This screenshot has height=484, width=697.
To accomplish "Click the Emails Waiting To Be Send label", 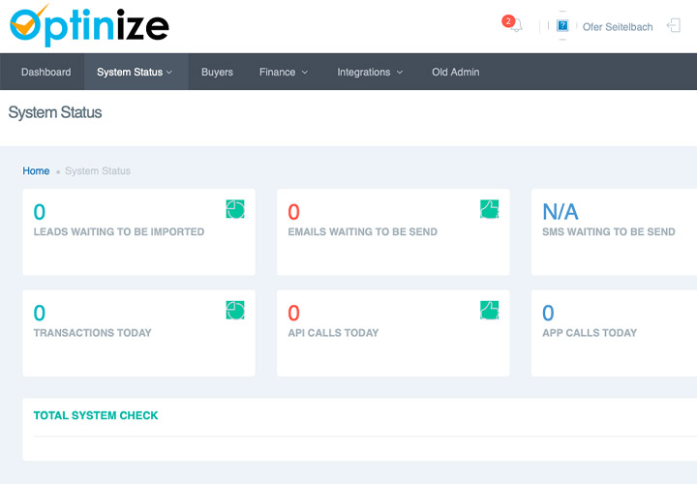I will coord(362,232).
